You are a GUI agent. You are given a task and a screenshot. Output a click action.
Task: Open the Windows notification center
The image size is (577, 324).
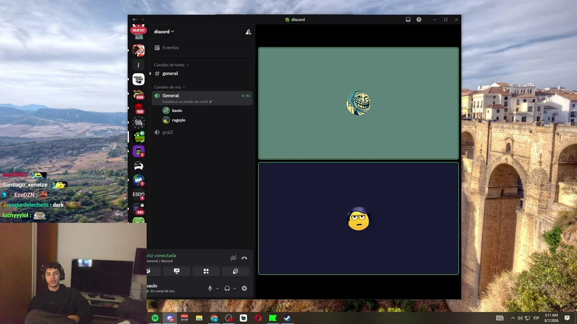[567, 318]
